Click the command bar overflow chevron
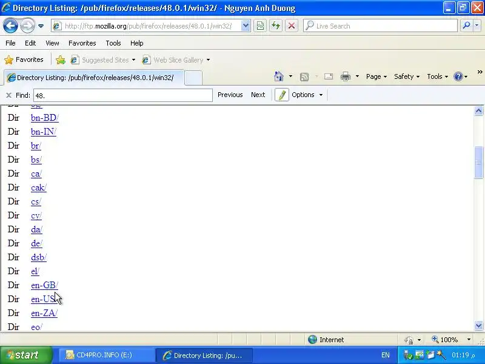The height and width of the screenshot is (364, 485). point(480,72)
